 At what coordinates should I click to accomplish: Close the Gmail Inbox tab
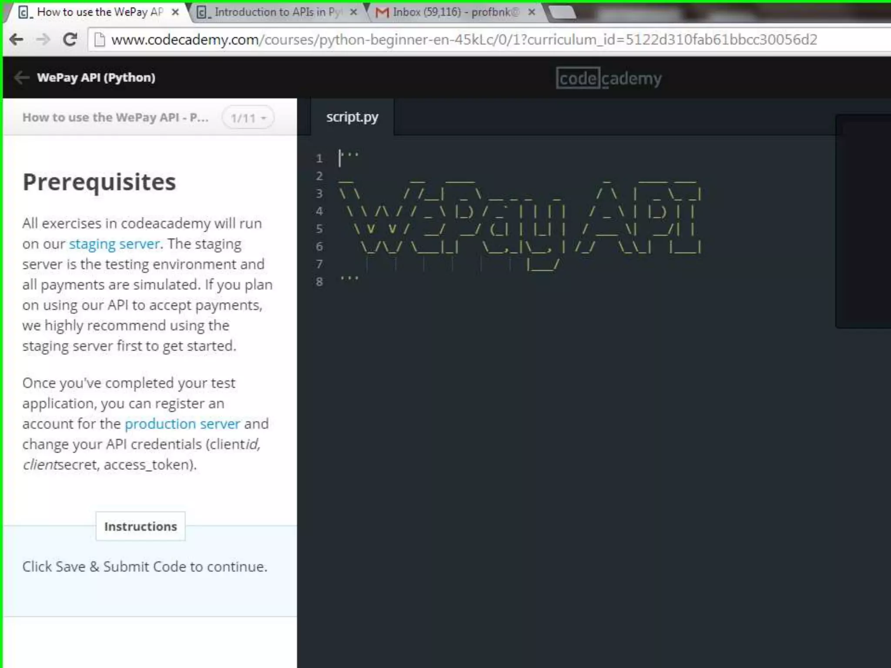tap(531, 12)
